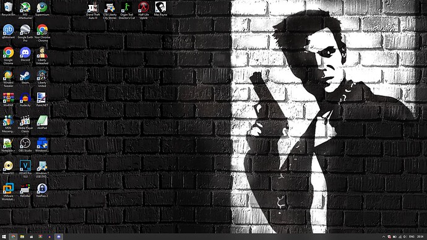427x240 pixels.
Task: Click the Chrome icon in the taskbar
Action: (13, 237)
